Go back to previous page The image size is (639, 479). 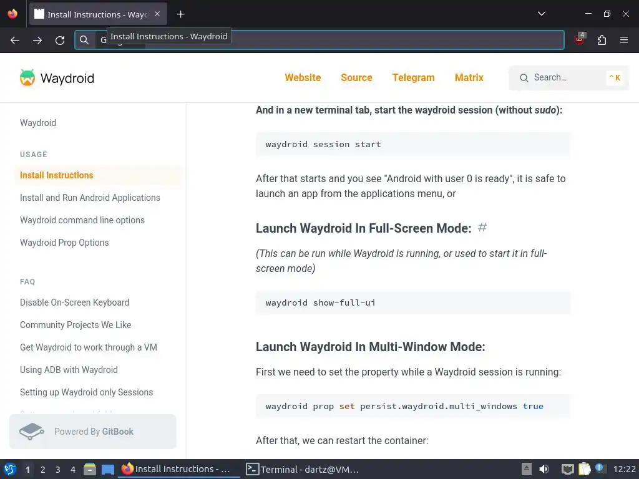click(15, 40)
